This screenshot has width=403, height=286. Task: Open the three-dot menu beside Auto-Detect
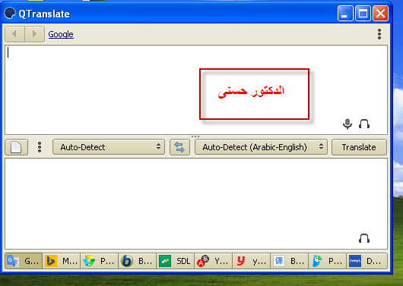(x=40, y=147)
